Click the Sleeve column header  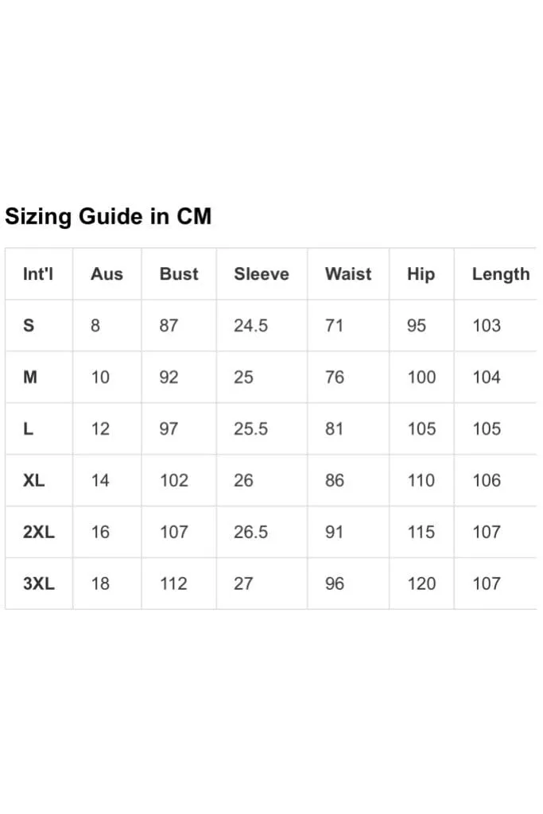click(x=262, y=273)
